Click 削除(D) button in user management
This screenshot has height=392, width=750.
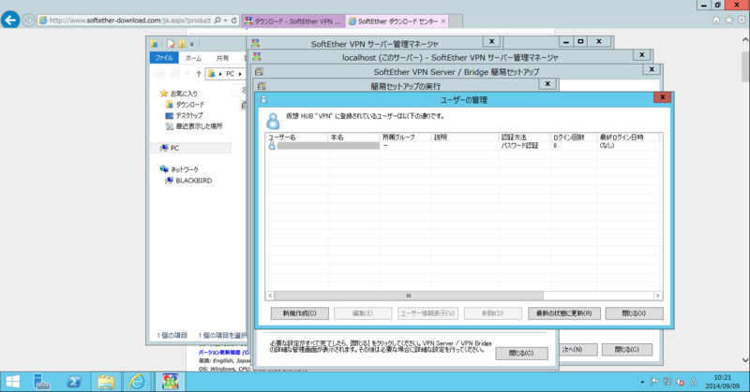tap(493, 313)
